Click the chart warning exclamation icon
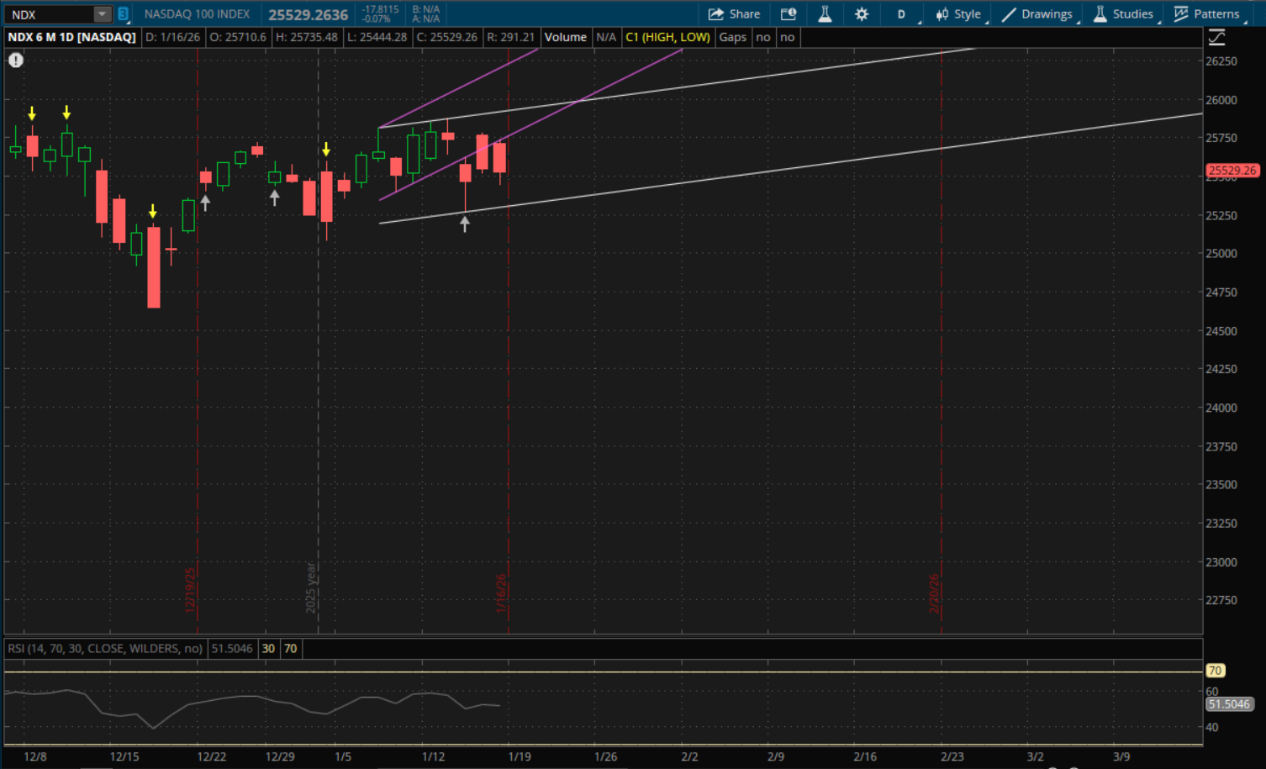The image size is (1266, 769). (16, 61)
